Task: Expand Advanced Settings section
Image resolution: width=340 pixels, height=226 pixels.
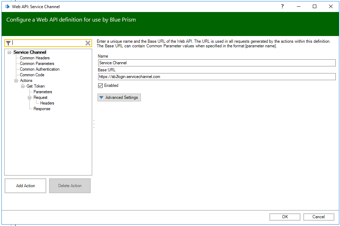Action: click(119, 97)
